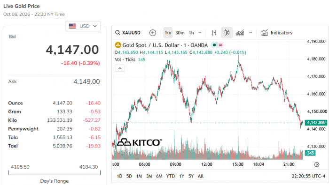
Task: Click the 22:20:55 UTC-4 timezone button
Action: pos(308,176)
